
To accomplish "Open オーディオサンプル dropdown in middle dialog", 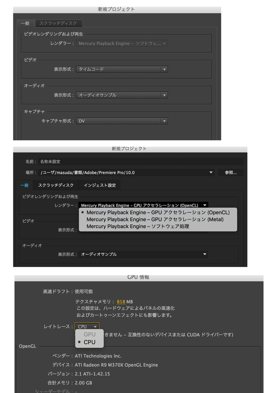I will point(143,254).
